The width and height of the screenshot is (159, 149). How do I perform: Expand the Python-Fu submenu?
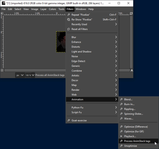(92, 107)
